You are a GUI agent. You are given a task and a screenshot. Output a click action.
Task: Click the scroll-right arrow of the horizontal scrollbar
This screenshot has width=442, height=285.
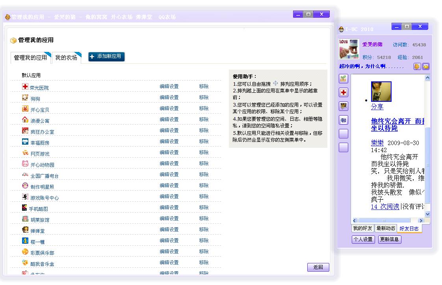point(421,221)
